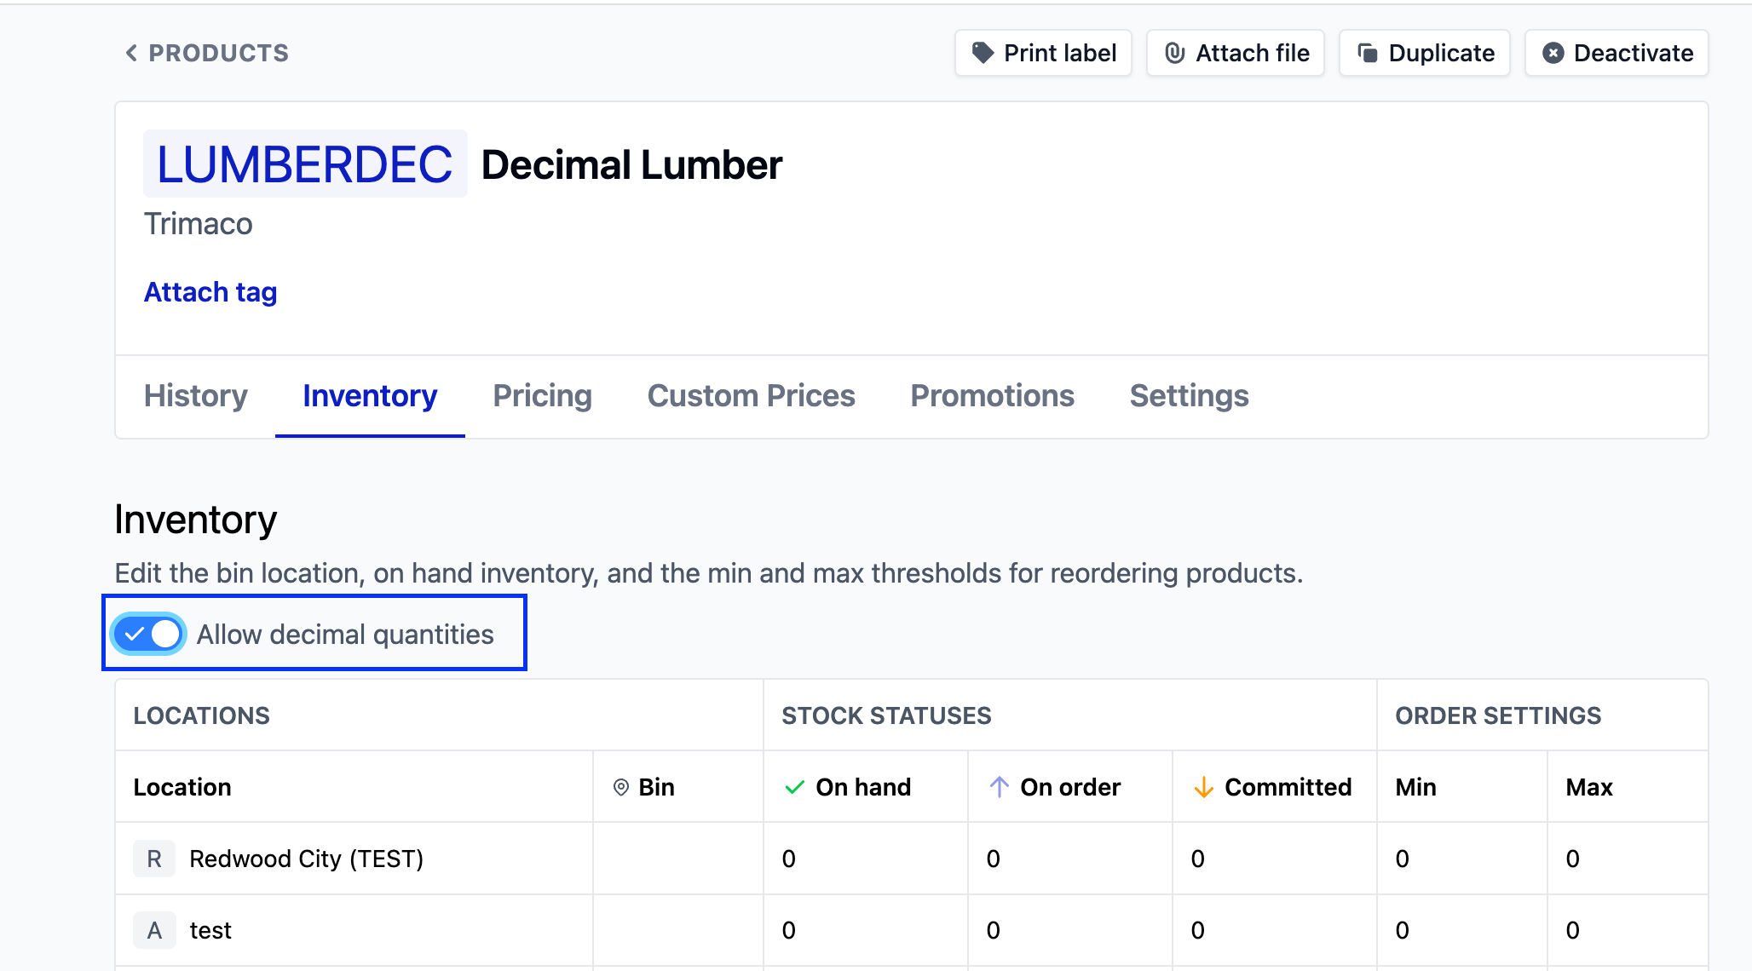
Task: Click the Bin location pin icon
Action: coord(621,787)
